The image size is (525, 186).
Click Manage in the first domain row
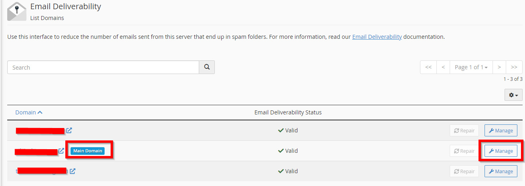pyautogui.click(x=501, y=130)
